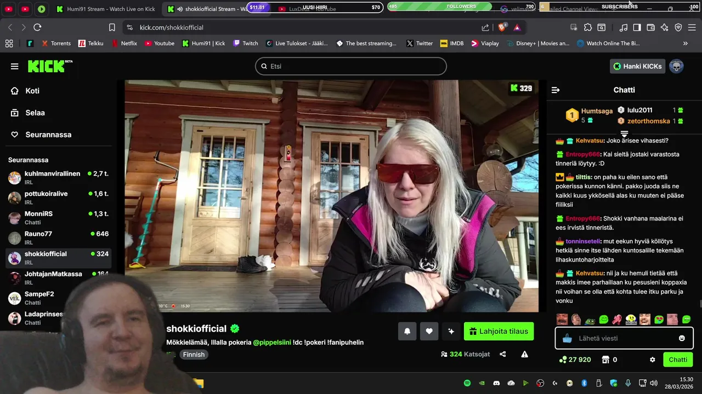
Task: Click the report warning icon
Action: click(524, 354)
